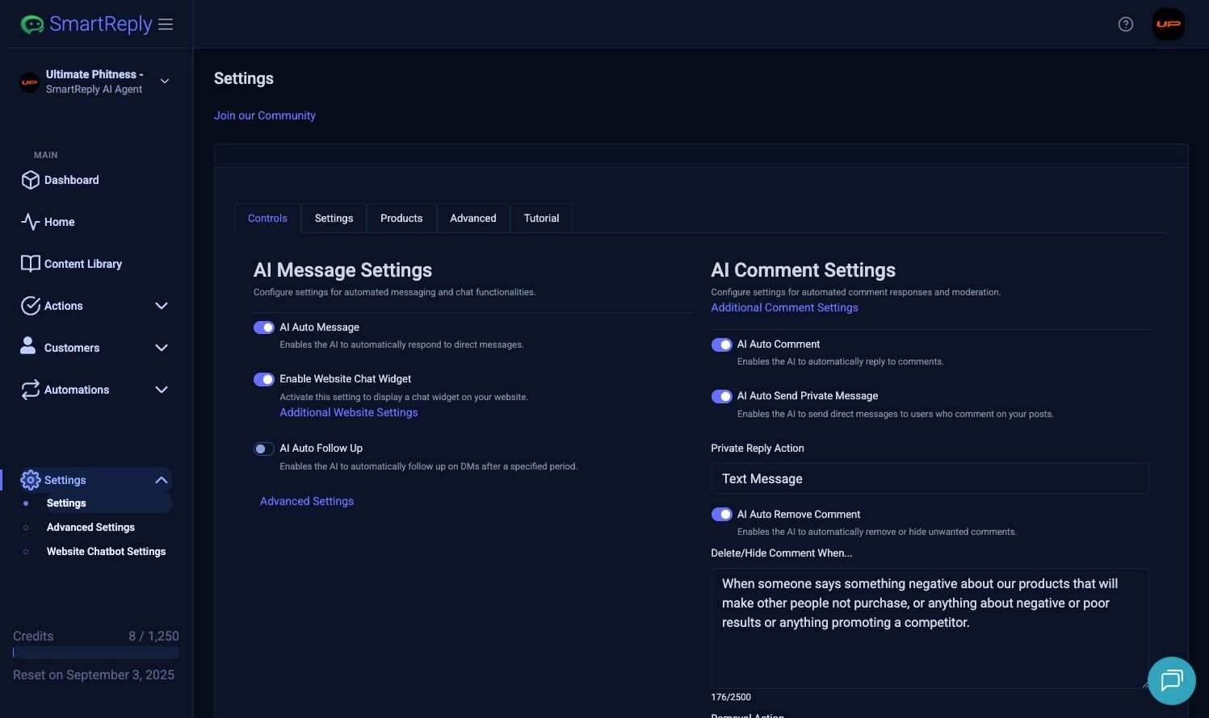Click the Delete/Hide Comment When text area
The width and height of the screenshot is (1209, 718).
tap(929, 637)
